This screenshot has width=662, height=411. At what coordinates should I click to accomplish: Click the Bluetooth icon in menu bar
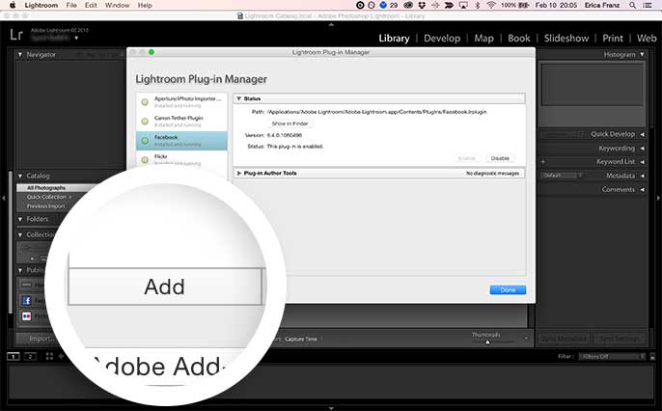478,5
